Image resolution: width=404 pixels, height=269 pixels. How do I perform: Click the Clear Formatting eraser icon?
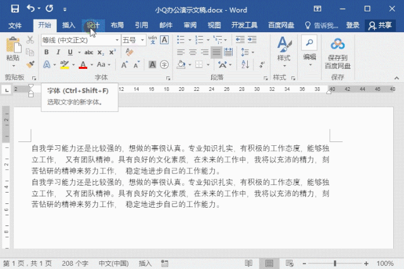coord(130,52)
